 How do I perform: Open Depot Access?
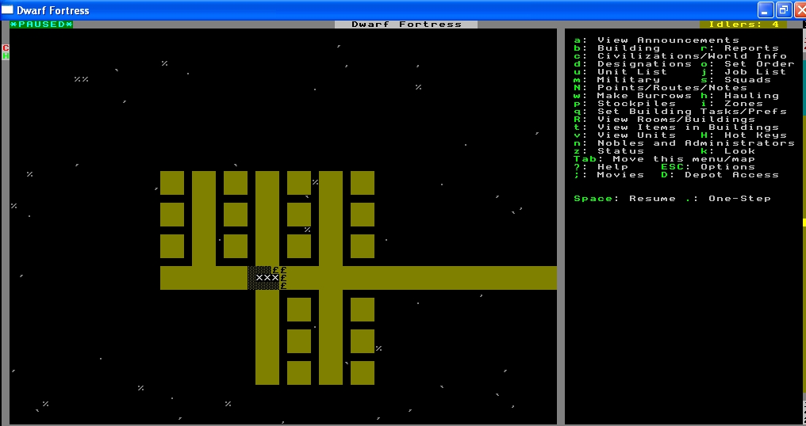720,174
